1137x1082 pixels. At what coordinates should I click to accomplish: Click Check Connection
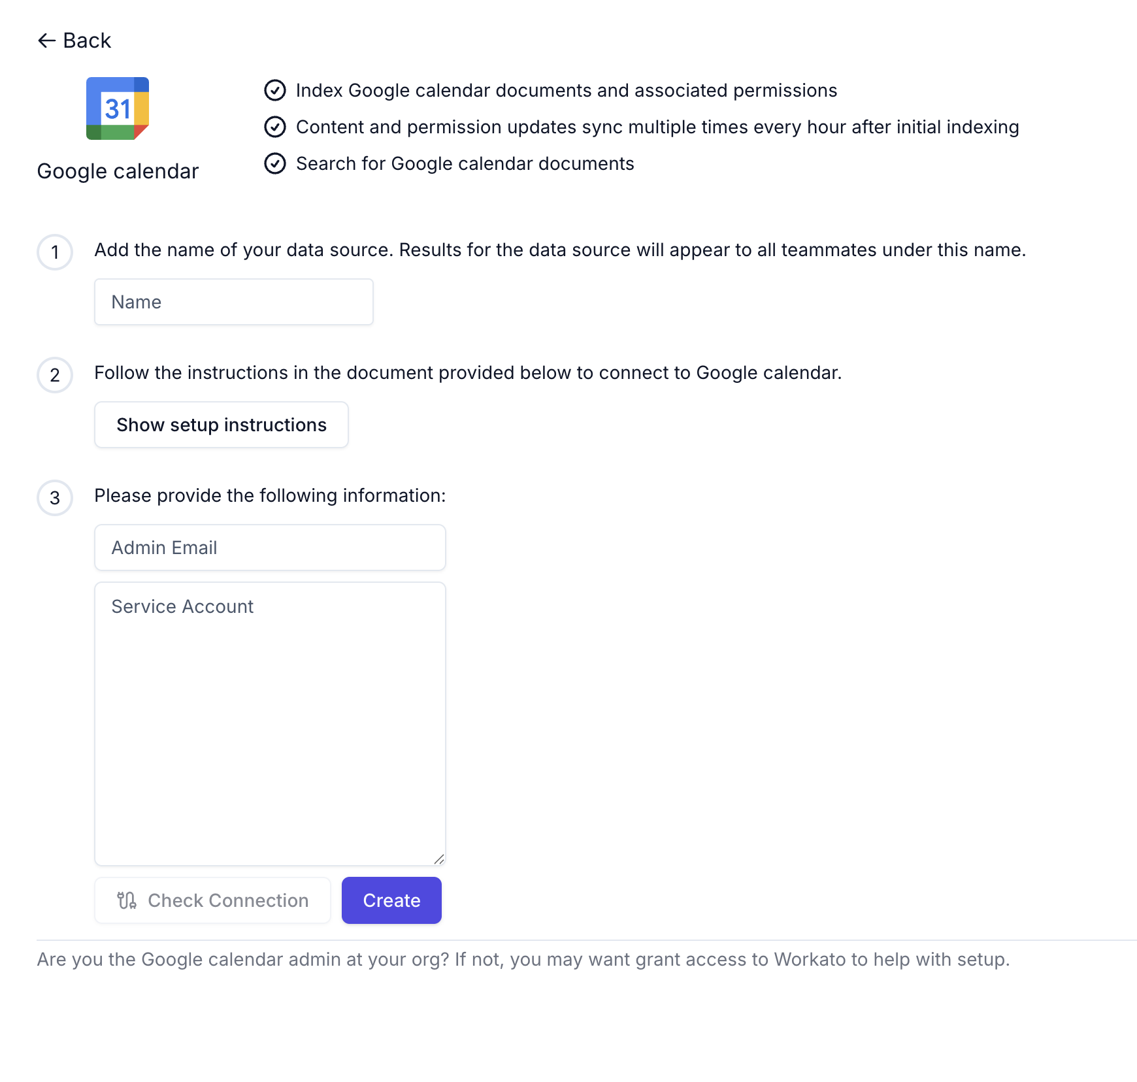212,900
